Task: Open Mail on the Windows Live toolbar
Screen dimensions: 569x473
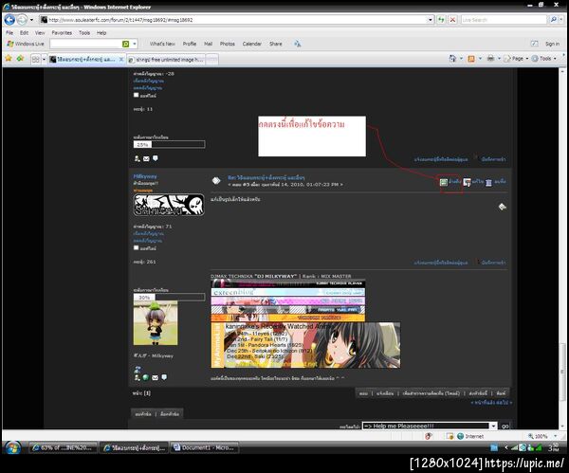Action: [208, 44]
